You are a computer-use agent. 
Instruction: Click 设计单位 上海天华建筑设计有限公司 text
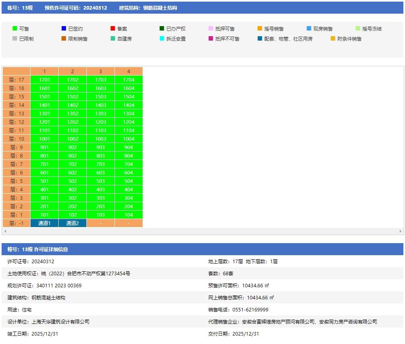(x=48, y=322)
